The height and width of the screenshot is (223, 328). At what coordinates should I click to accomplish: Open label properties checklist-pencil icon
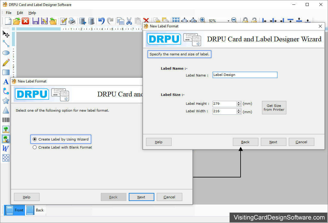pos(63,21)
